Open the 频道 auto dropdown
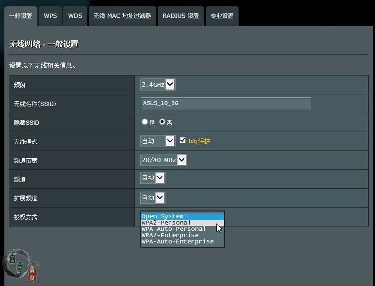Screen dimensions: 375x286 152,178
